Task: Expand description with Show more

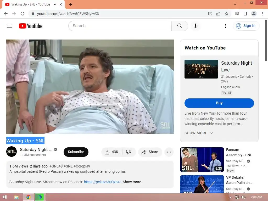Action: click(132, 182)
